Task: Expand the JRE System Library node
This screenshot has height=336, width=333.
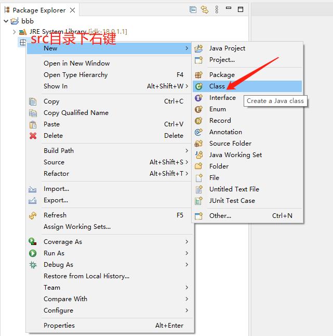Action: point(14,32)
